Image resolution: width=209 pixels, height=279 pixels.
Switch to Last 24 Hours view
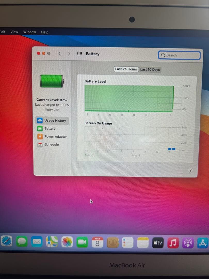point(126,69)
